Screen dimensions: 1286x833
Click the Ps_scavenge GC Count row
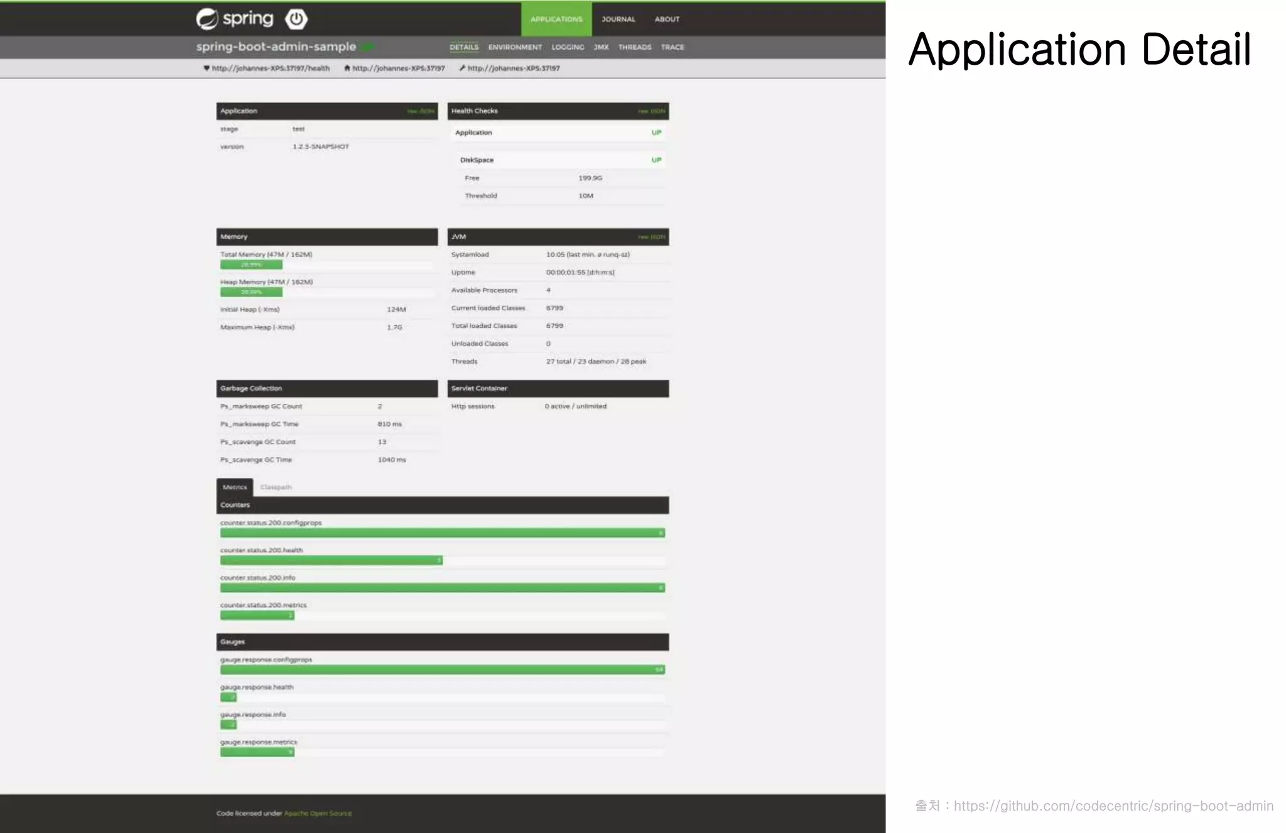coord(327,442)
